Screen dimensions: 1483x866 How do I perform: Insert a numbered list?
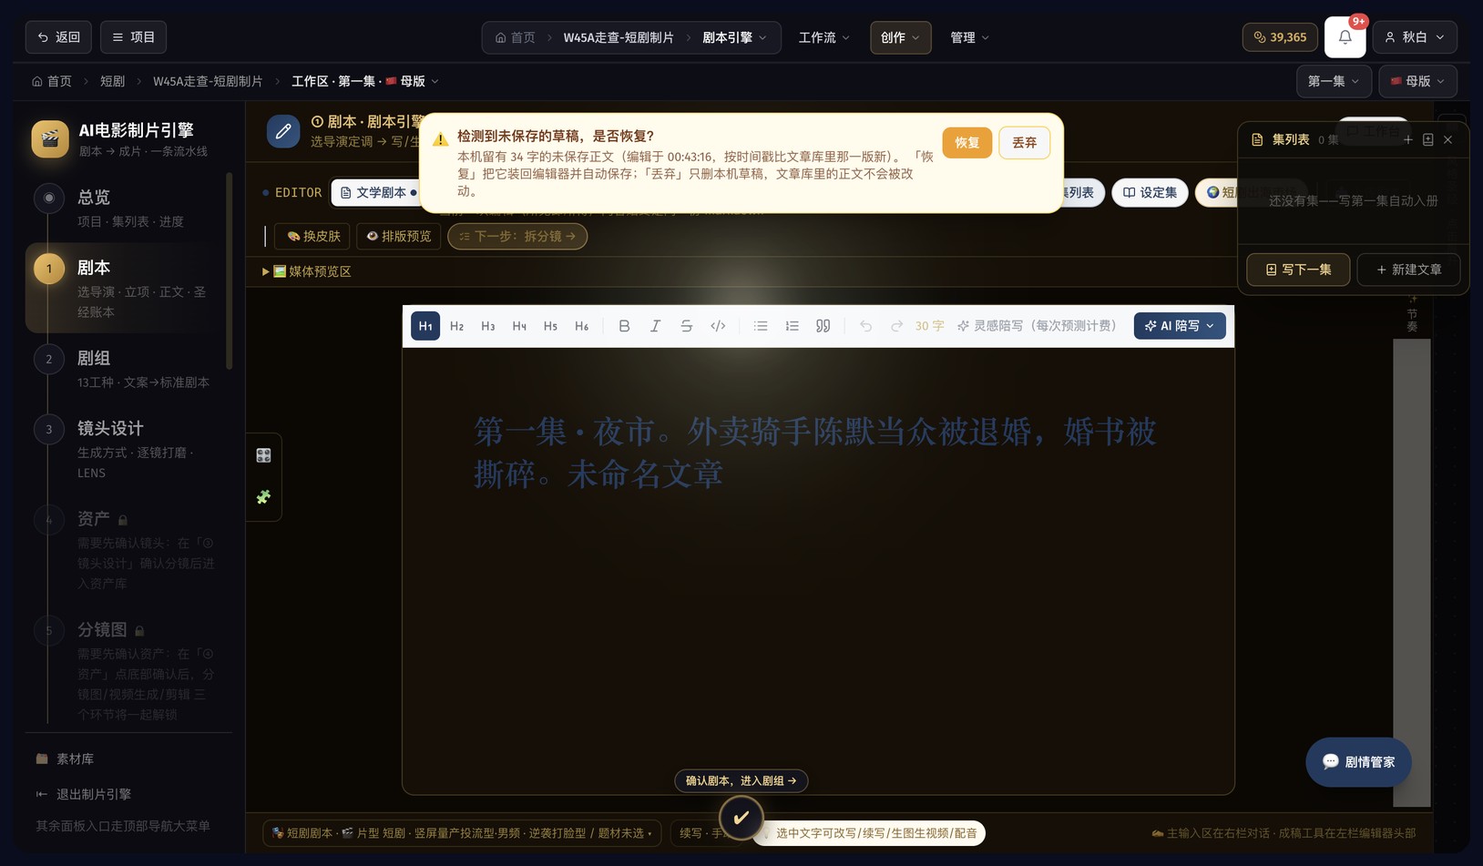(792, 326)
